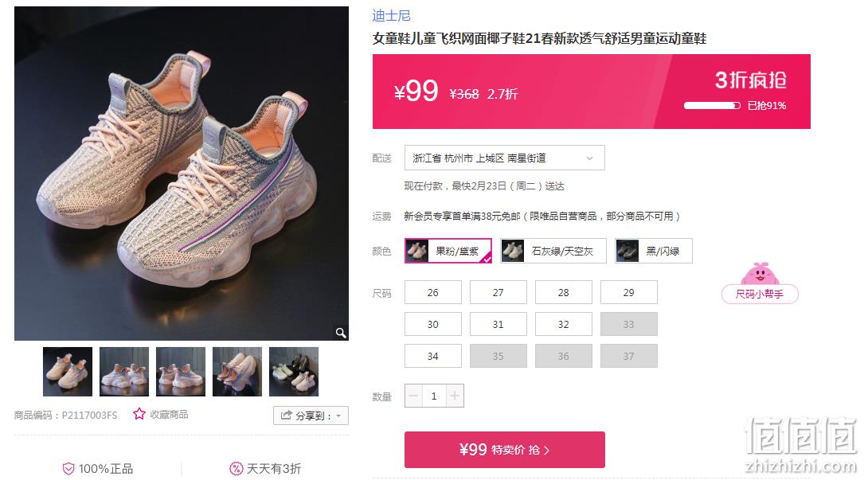Click the ¥99 特卖价 抢 buy button
The height and width of the screenshot is (480, 864).
pyautogui.click(x=505, y=450)
